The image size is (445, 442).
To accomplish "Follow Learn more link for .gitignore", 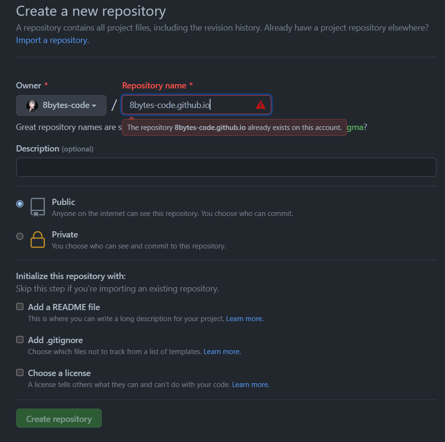I will [222, 352].
